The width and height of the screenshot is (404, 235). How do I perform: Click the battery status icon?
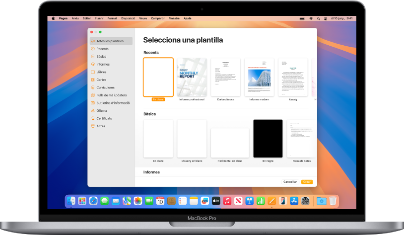[302, 18]
